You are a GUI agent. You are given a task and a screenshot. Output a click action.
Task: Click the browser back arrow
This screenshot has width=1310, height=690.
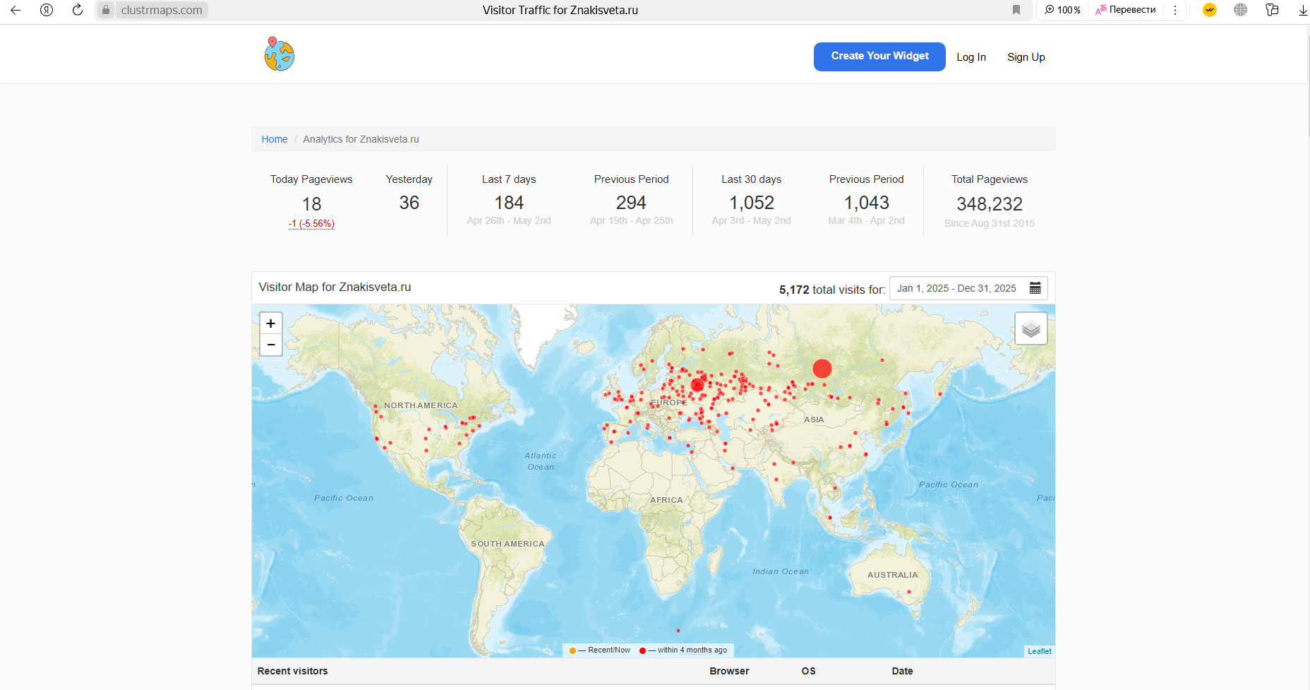tap(16, 10)
